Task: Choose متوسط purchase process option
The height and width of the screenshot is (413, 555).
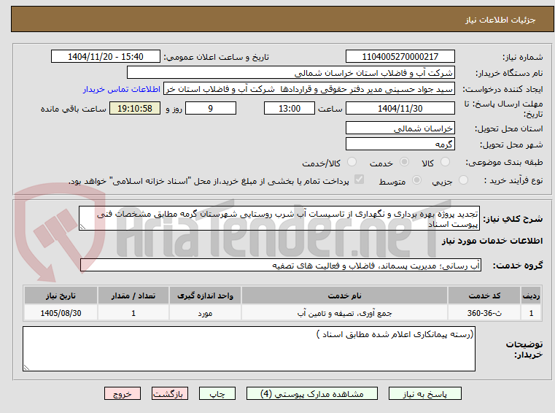Action: point(417,180)
